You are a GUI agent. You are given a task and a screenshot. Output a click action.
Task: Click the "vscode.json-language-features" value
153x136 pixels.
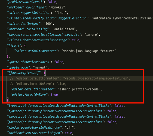coord(89,51)
